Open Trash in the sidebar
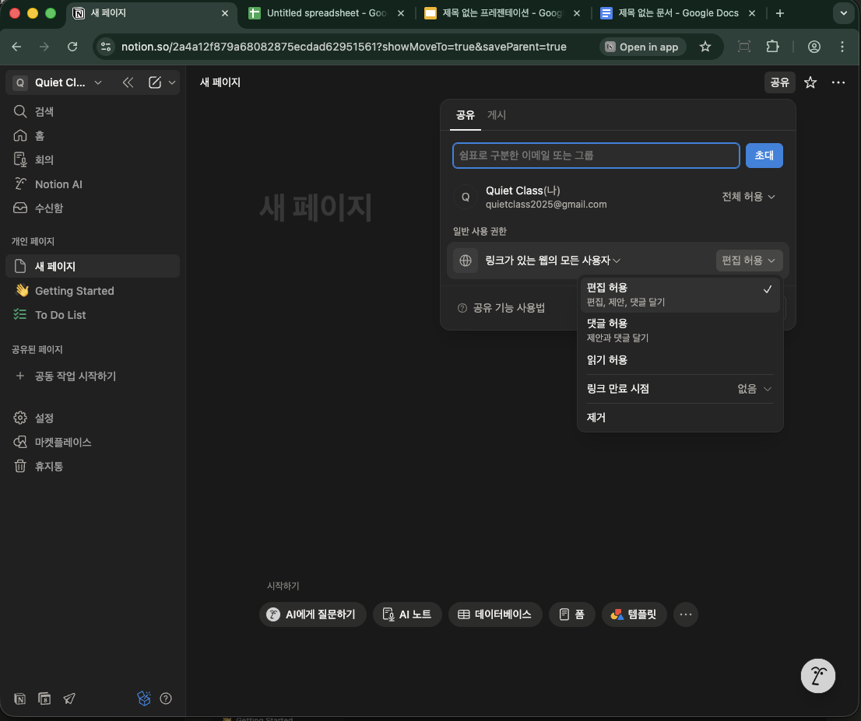Viewport: 861px width, 721px height. click(x=49, y=466)
